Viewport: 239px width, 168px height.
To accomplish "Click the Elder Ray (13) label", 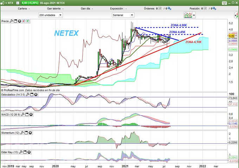I will click(10, 152).
